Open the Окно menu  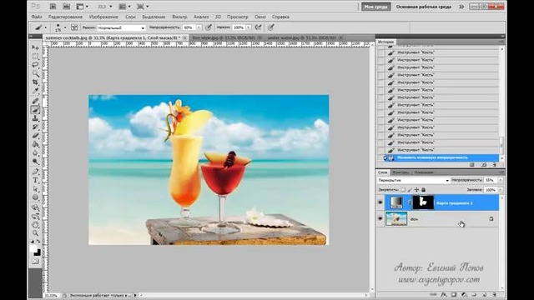tap(259, 17)
